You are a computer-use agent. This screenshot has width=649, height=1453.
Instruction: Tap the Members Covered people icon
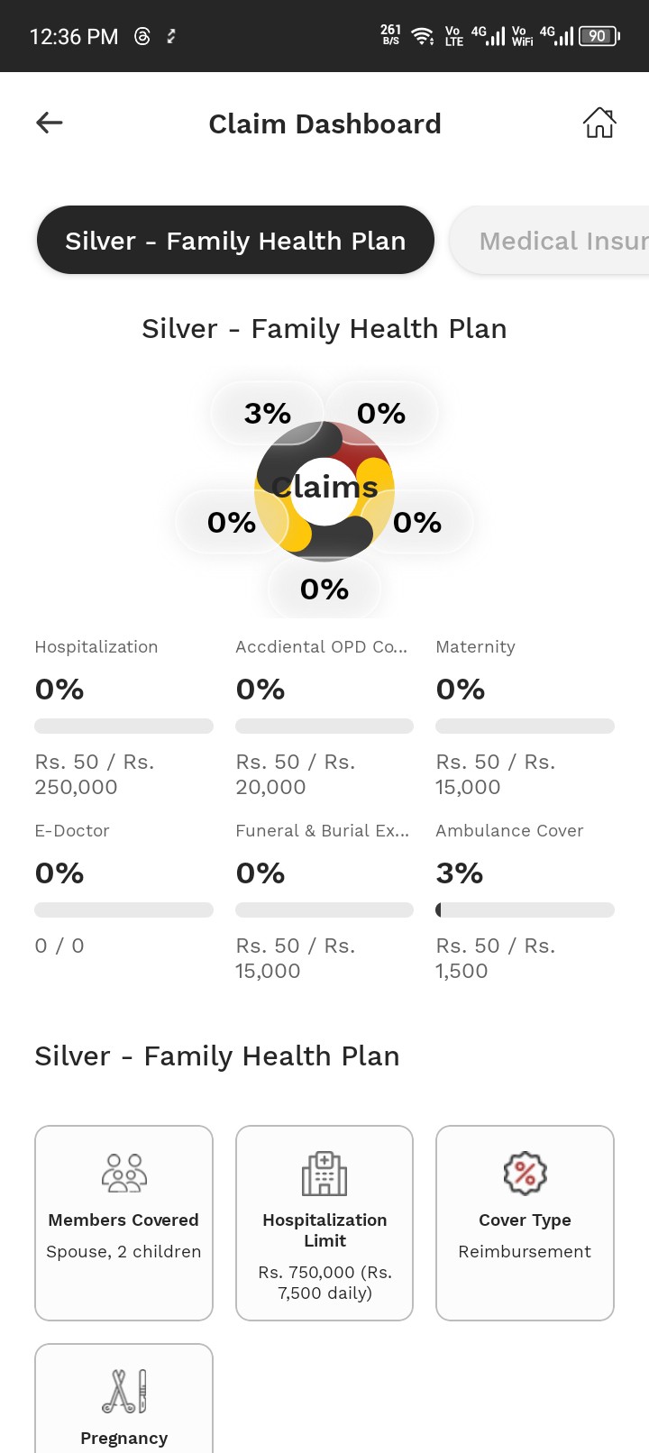point(124,1174)
